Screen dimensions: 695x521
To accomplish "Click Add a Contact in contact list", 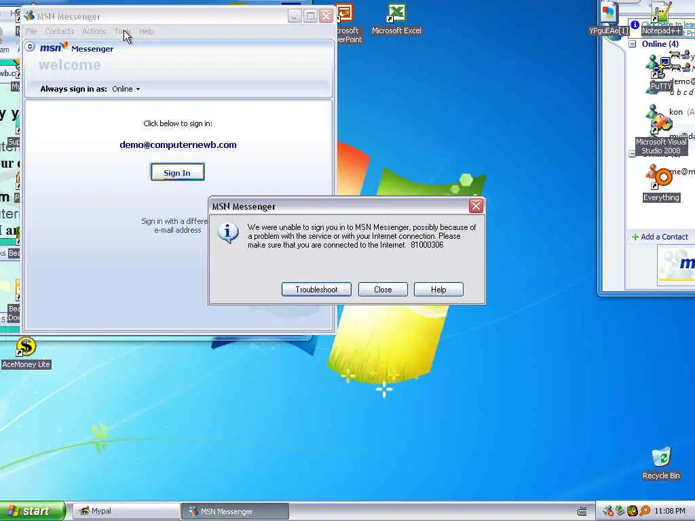I will 660,237.
